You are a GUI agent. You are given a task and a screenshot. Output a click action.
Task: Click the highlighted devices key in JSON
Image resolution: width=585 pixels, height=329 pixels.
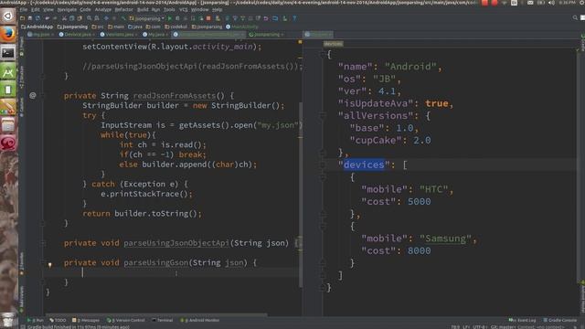pos(364,164)
